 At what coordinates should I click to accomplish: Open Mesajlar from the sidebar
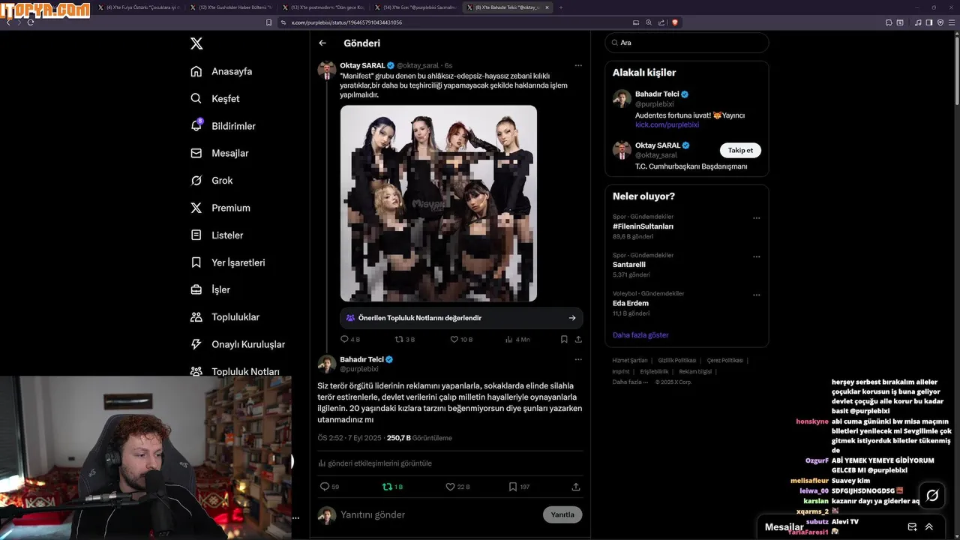coord(220,153)
